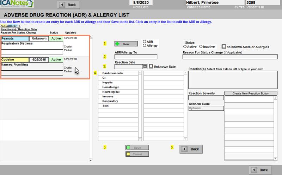Click the green Save button
Viewport: 282px width, 175px height.
(137, 148)
